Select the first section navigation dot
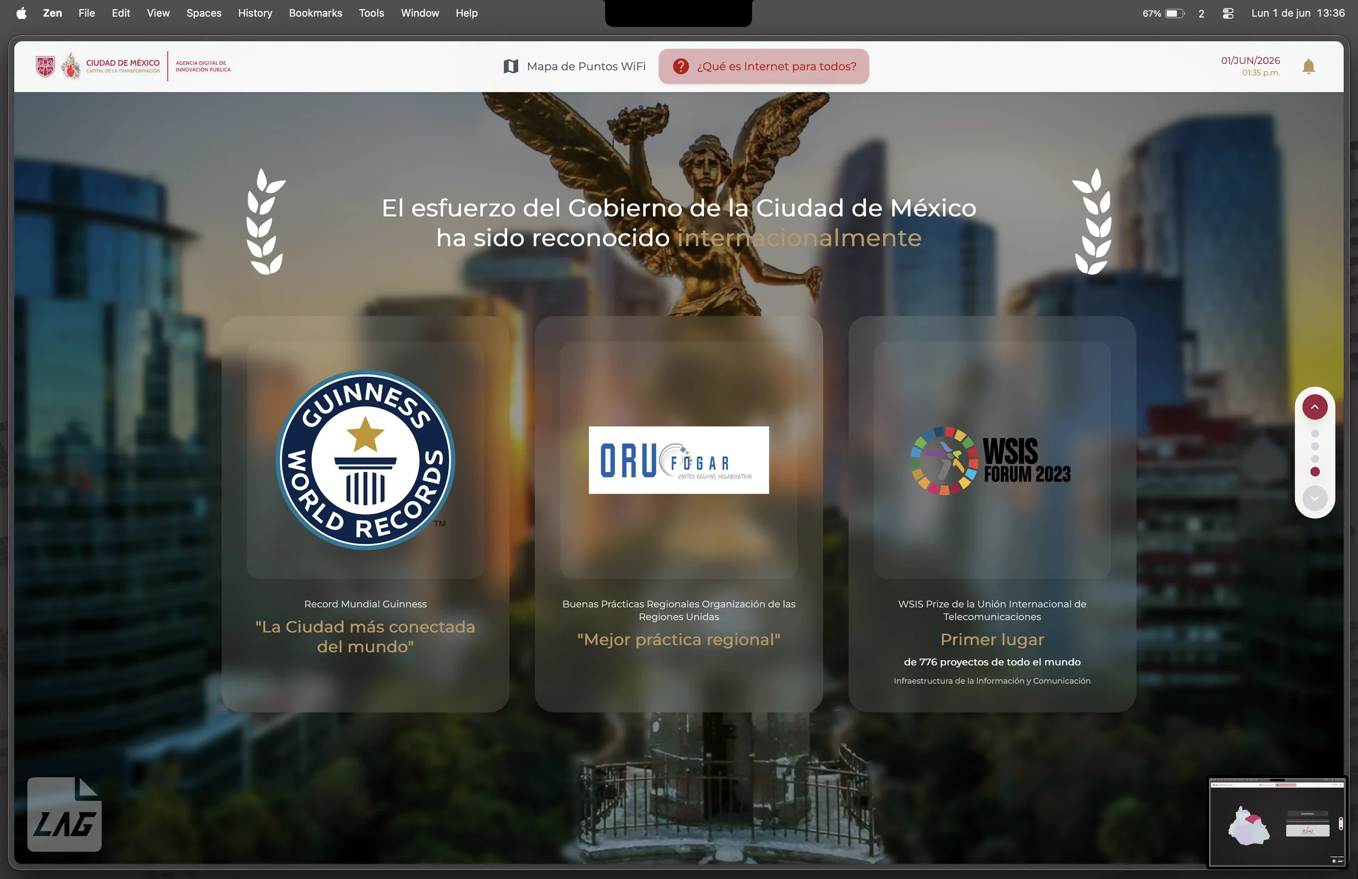Screen dimensions: 1358x879 point(1314,433)
